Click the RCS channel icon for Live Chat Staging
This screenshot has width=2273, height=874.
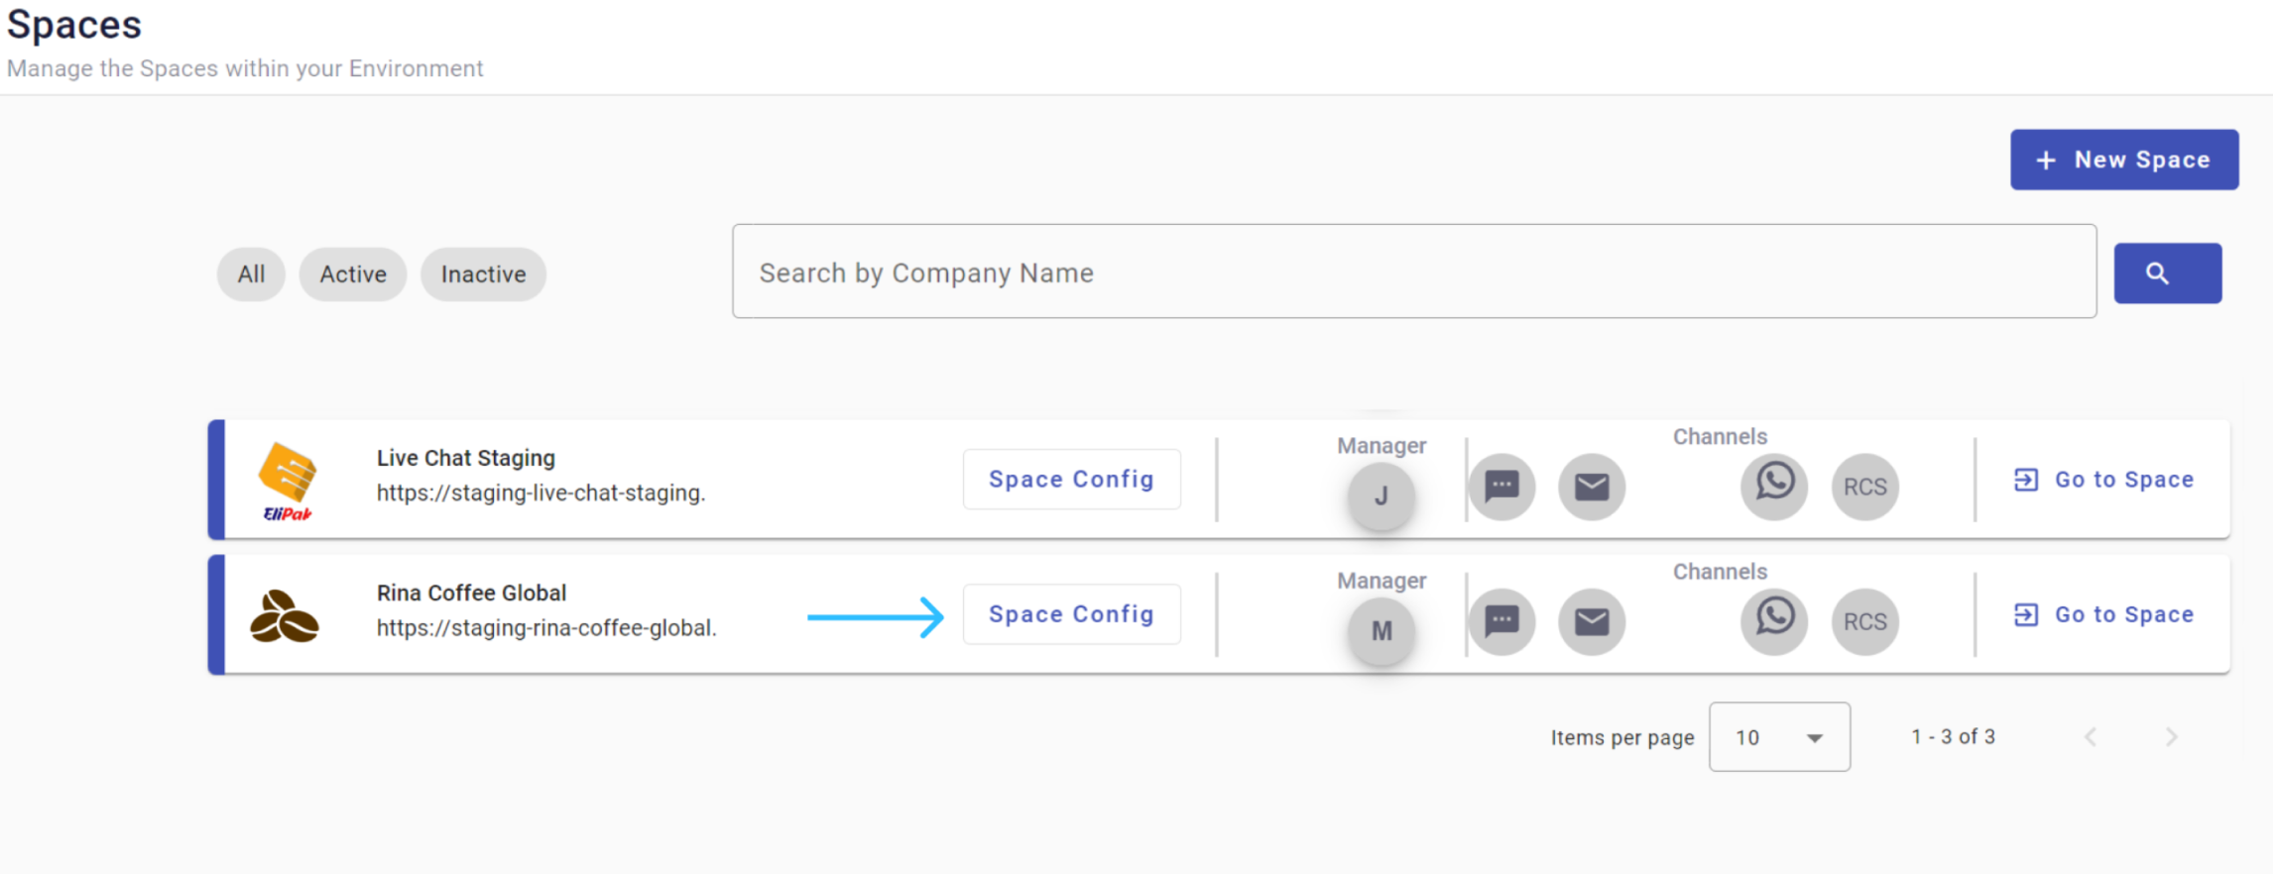click(1864, 487)
